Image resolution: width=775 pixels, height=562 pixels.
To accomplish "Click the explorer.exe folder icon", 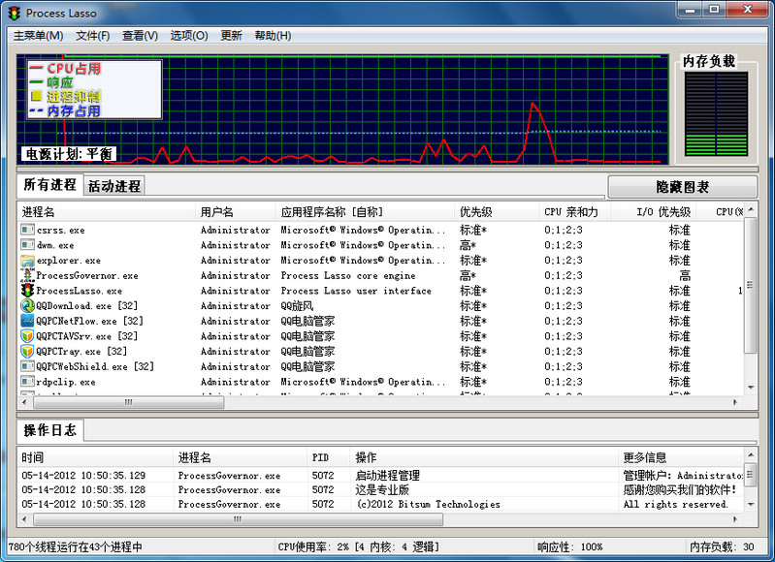I will point(28,261).
